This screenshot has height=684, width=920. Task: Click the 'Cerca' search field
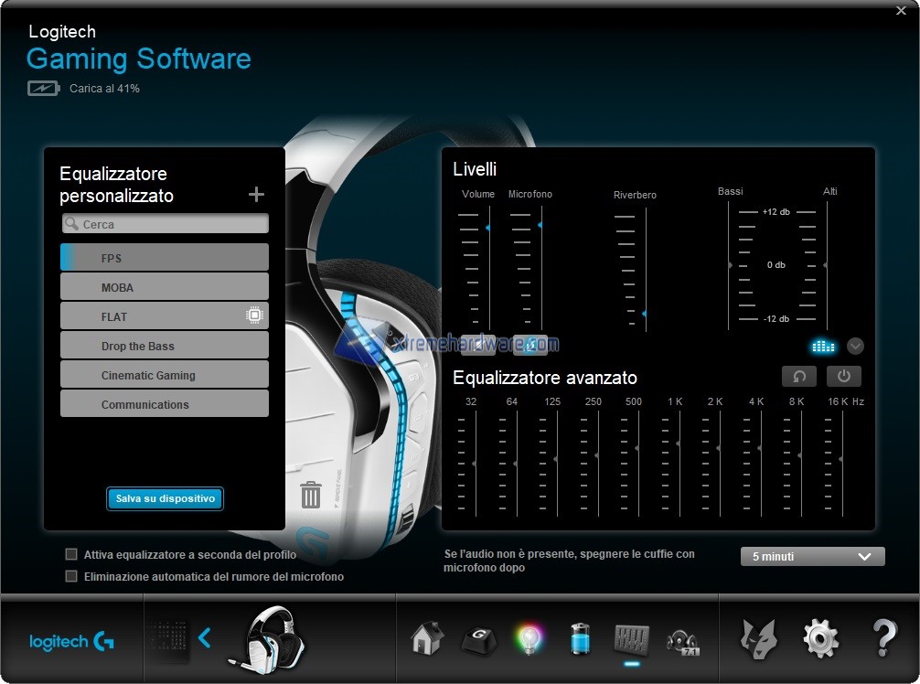coord(165,224)
